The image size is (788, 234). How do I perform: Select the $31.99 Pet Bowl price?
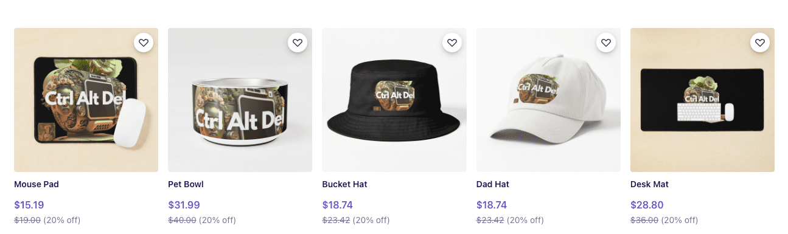point(184,205)
